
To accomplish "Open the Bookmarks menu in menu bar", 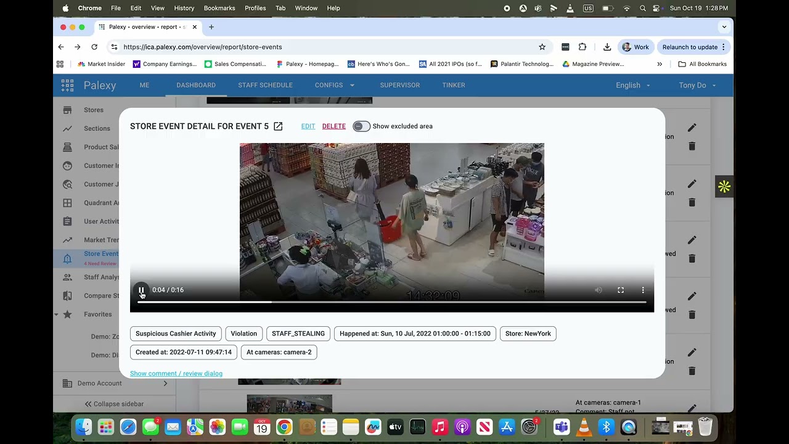I will 219,8.
